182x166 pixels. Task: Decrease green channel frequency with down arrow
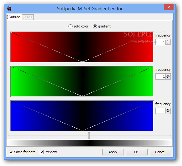(x=168, y=78)
